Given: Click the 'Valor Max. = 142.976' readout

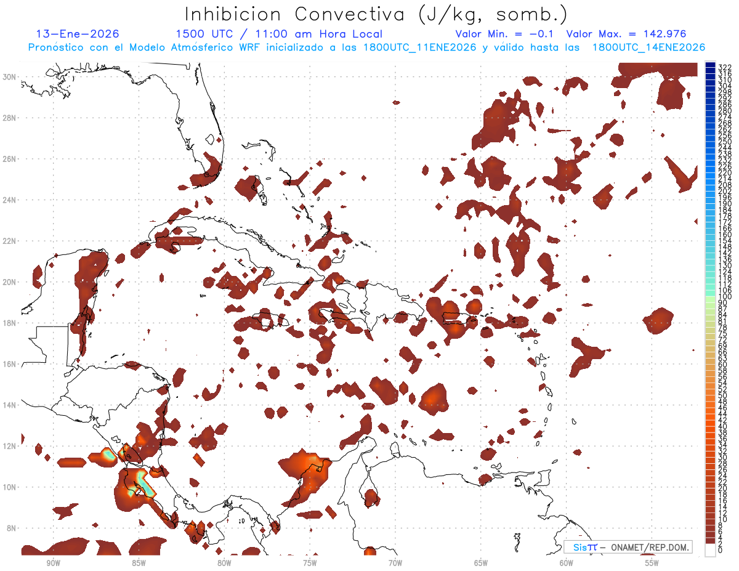Looking at the screenshot, I should [x=626, y=34].
